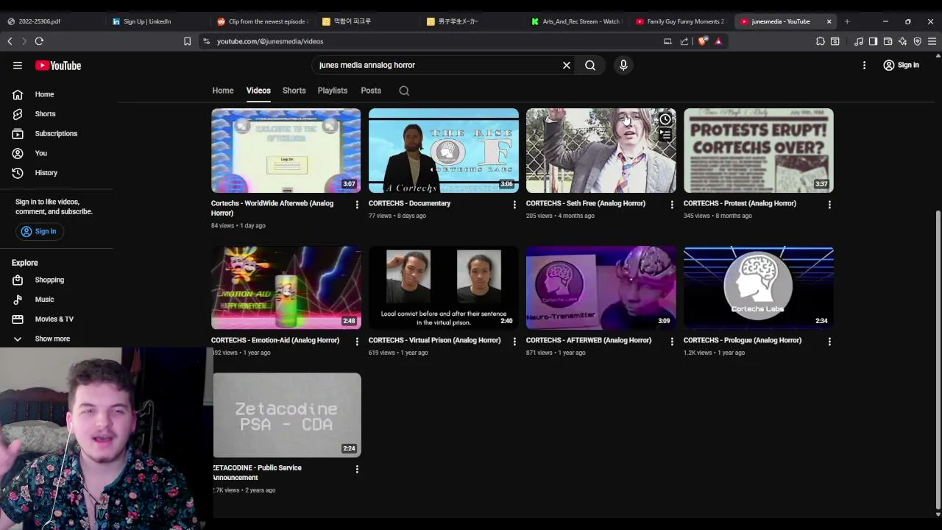The width and height of the screenshot is (942, 530).
Task: Go to the YouTube logo home link
Action: coord(58,66)
